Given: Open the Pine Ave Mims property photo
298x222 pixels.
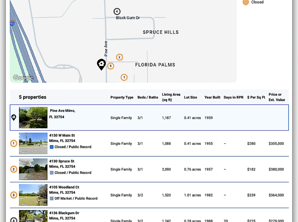Looking at the screenshot, I should (x=33, y=117).
